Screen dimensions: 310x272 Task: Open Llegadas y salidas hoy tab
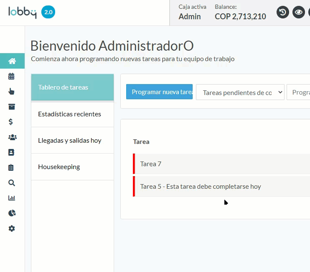(x=72, y=140)
